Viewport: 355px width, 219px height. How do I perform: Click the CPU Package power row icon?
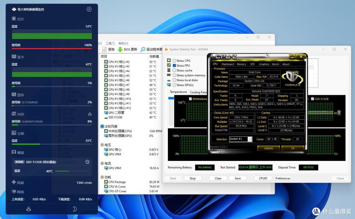click(x=106, y=182)
